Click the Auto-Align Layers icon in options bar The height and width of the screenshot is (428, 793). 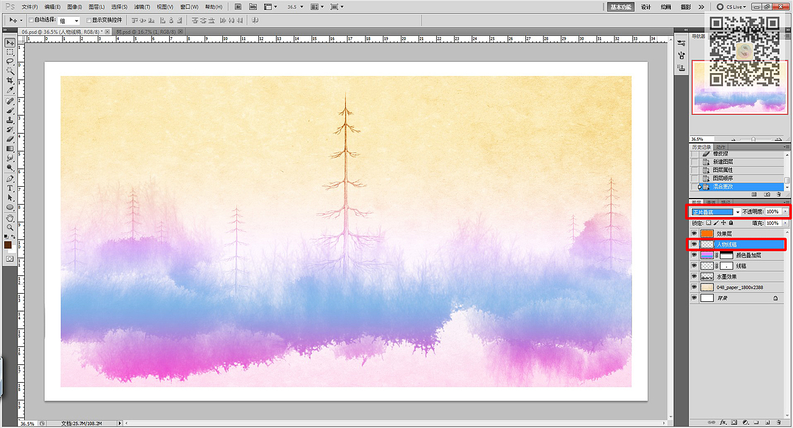point(255,20)
